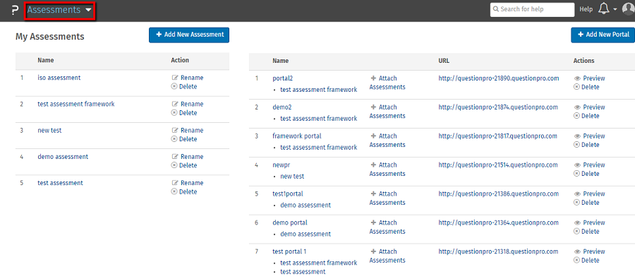Delete the demo assessment in My Assessments
The image size is (635, 279).
184,165
